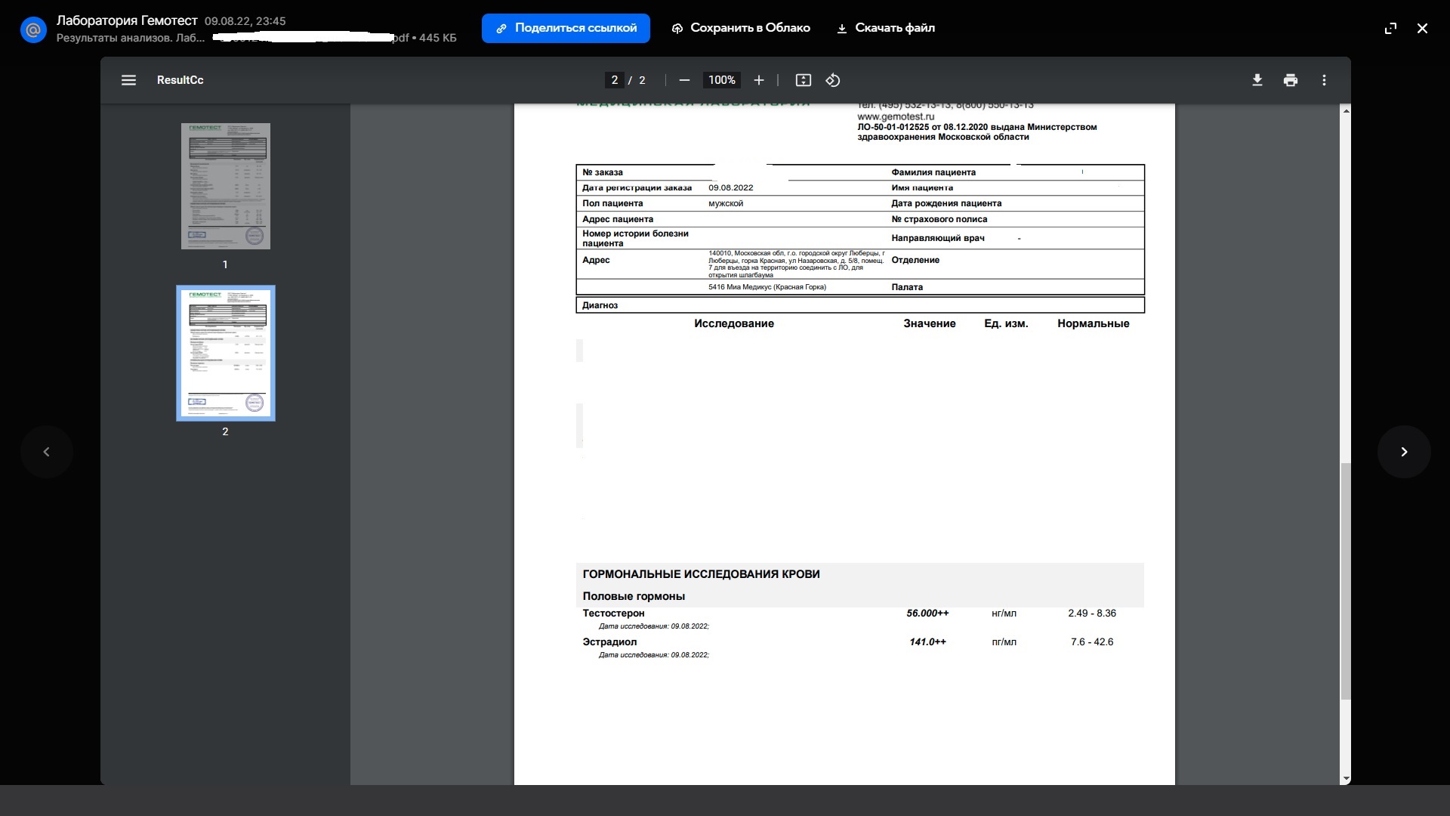Click Сохранить в Облако button
The width and height of the screenshot is (1450, 816).
741,28
